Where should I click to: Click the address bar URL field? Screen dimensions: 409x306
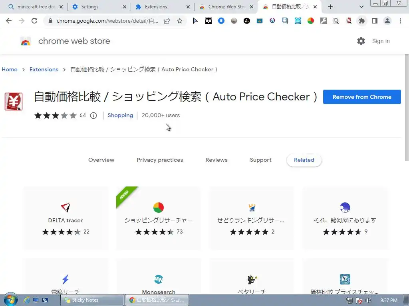point(107,21)
